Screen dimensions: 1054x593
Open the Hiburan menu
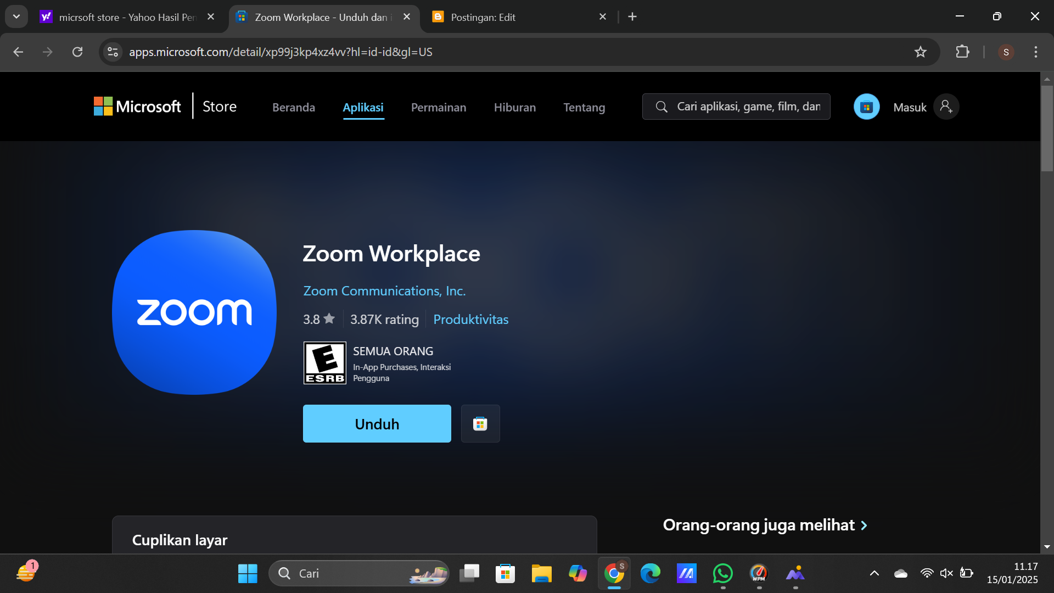click(x=515, y=108)
